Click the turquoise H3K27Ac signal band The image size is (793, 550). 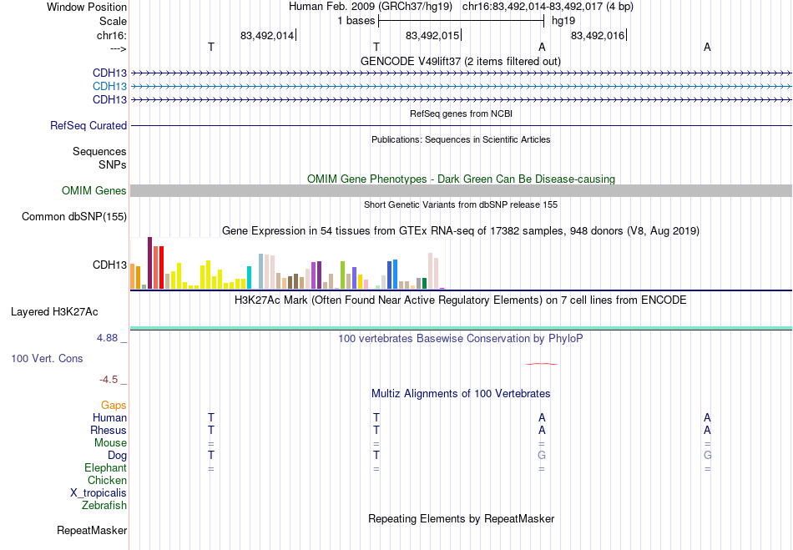(x=461, y=329)
